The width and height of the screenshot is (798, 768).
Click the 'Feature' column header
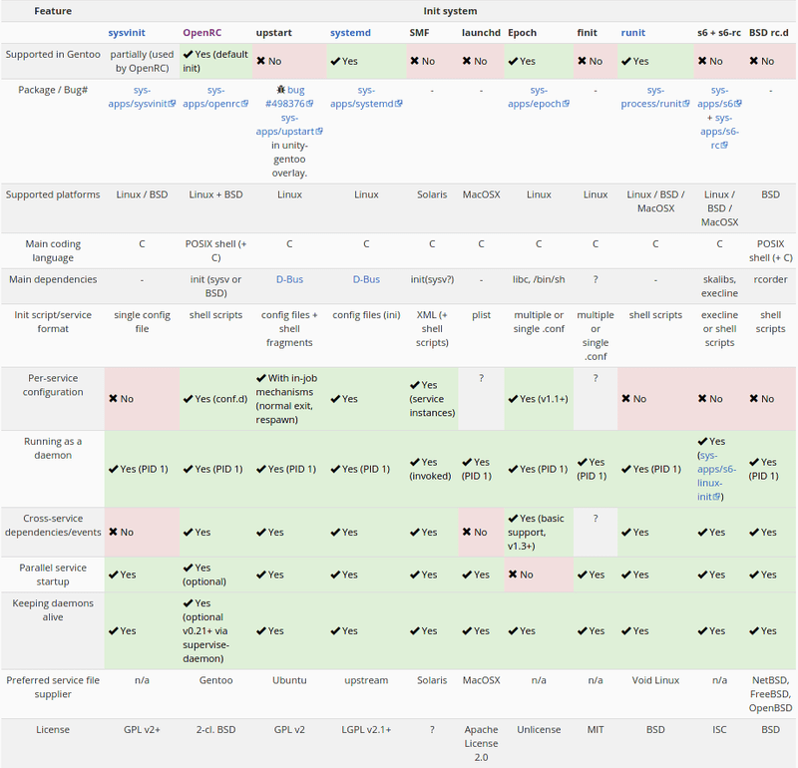pos(53,11)
